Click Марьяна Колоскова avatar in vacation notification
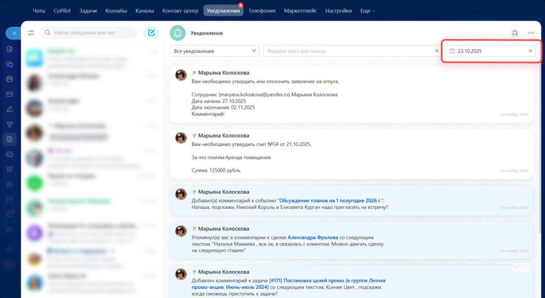 (x=181, y=75)
